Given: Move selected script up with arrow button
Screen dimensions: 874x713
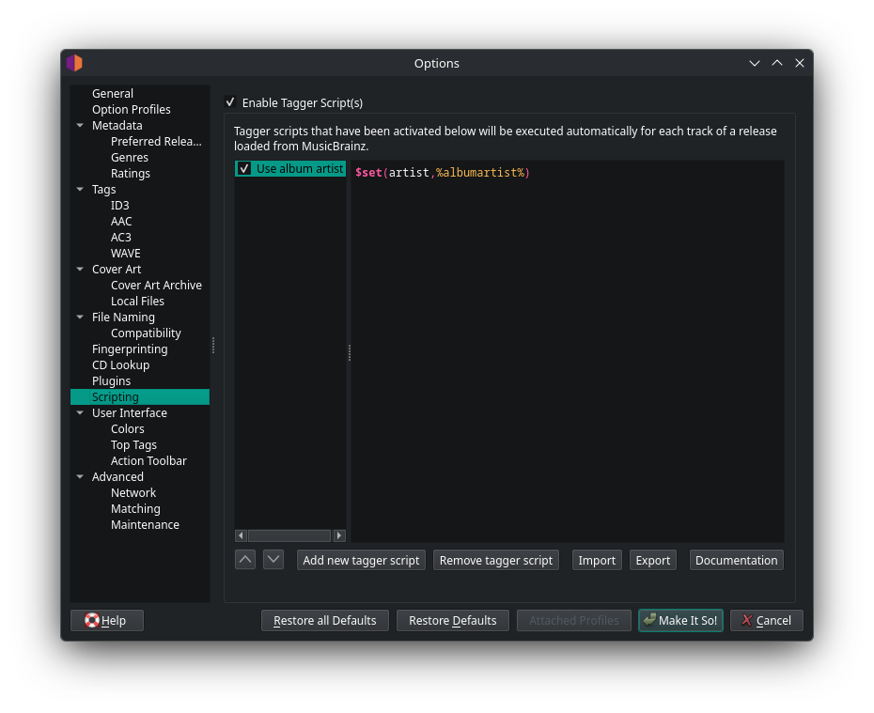Looking at the screenshot, I should [245, 559].
